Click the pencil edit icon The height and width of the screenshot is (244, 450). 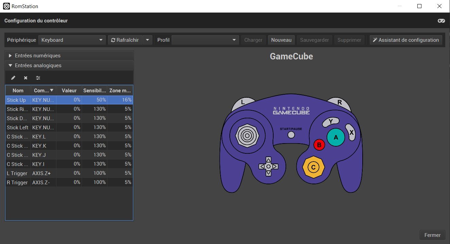(13, 78)
